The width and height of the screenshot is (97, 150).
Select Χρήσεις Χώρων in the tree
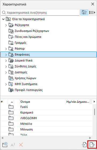25,78
